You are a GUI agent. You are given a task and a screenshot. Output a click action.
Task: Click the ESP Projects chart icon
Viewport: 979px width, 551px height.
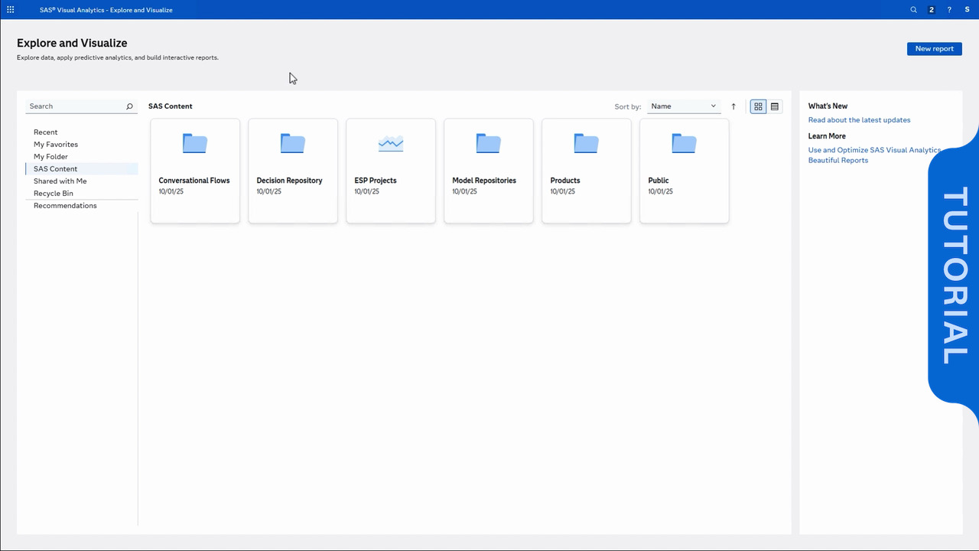pyautogui.click(x=391, y=143)
